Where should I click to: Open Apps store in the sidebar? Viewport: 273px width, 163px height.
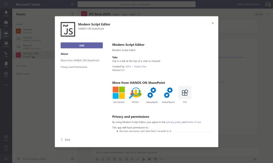point(6,138)
